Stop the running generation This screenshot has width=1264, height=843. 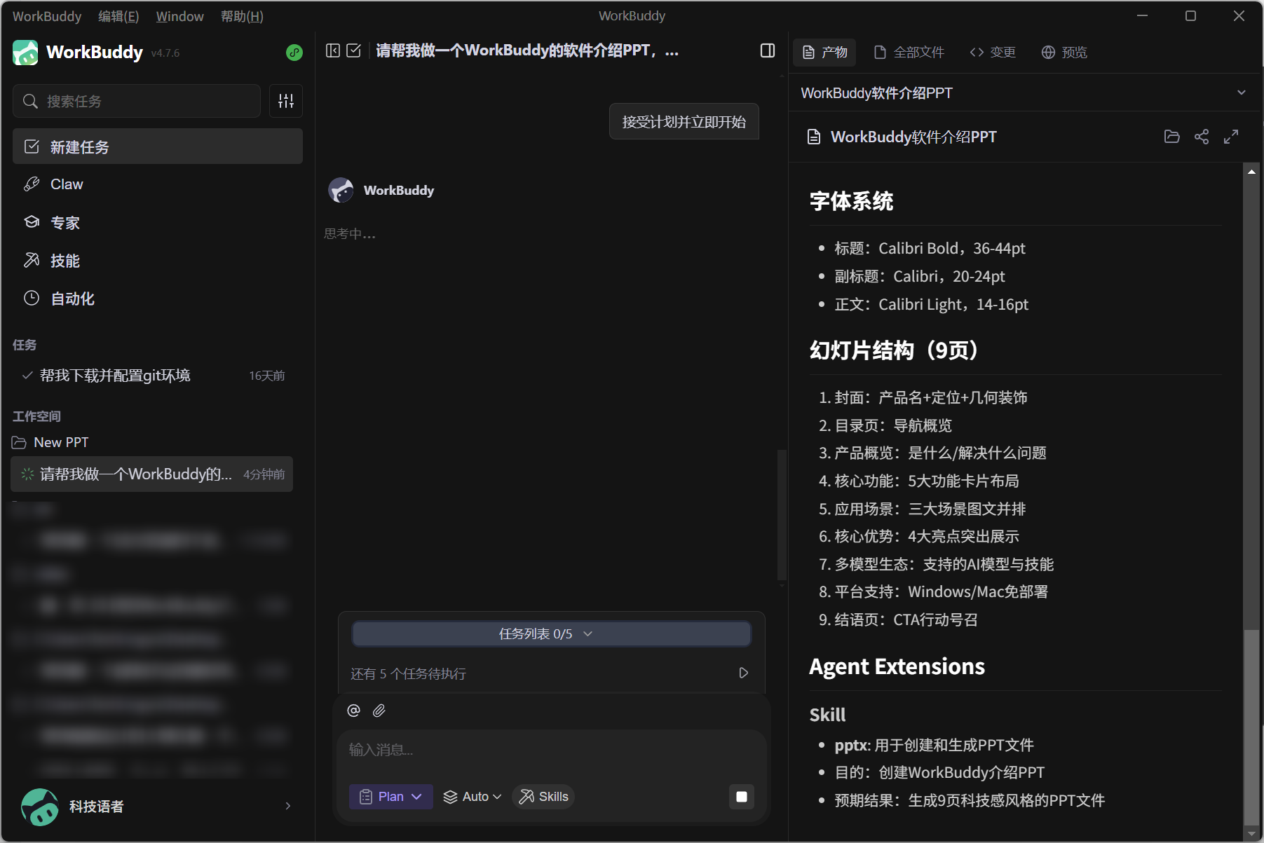tap(742, 797)
